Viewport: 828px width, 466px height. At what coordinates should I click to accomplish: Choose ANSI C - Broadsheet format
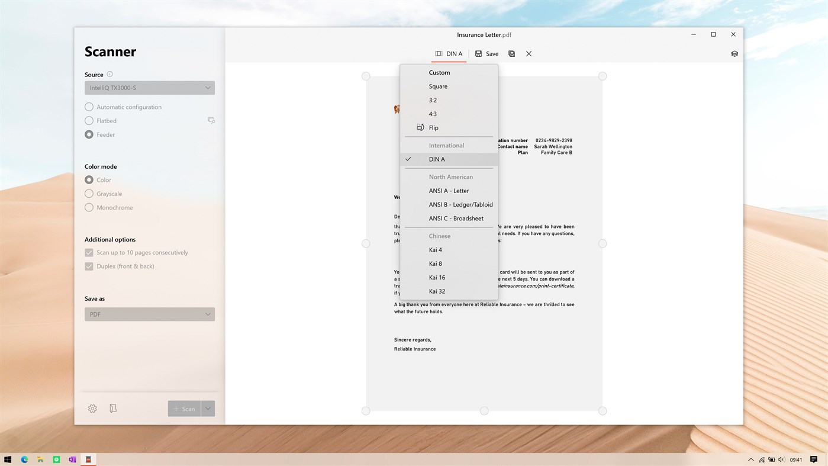pyautogui.click(x=449, y=218)
